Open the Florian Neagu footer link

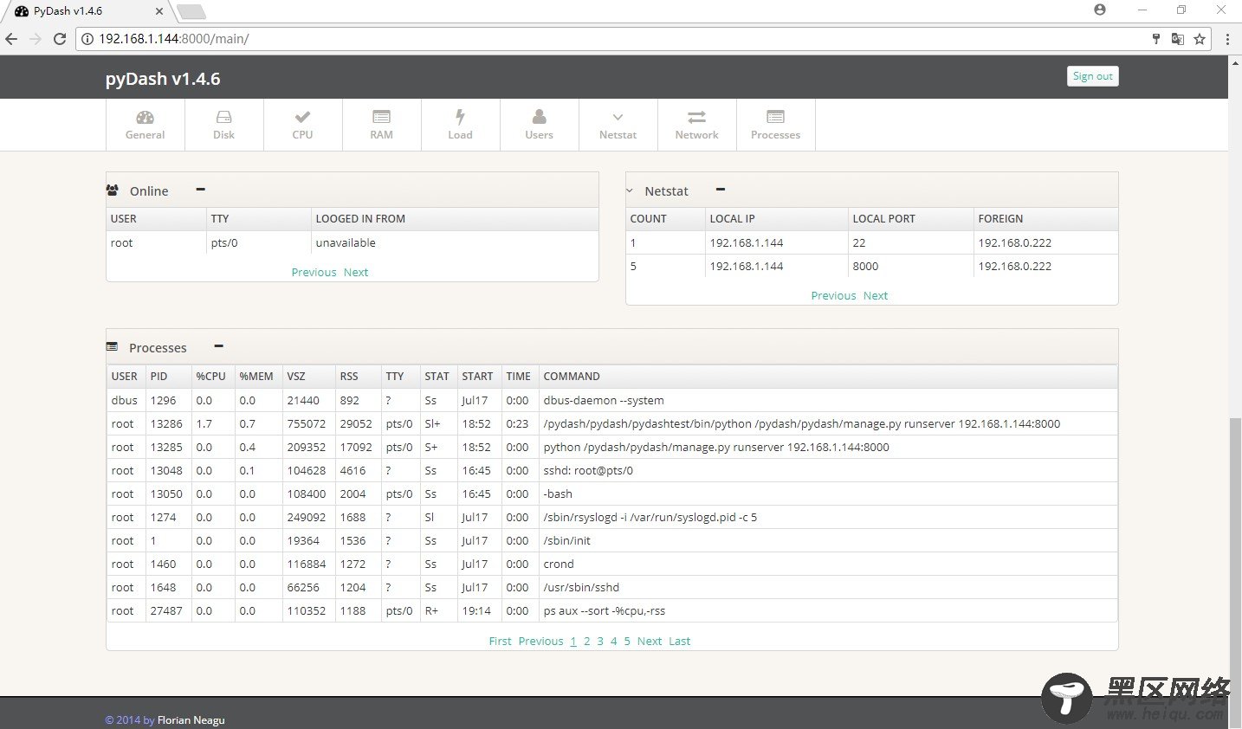pyautogui.click(x=191, y=719)
